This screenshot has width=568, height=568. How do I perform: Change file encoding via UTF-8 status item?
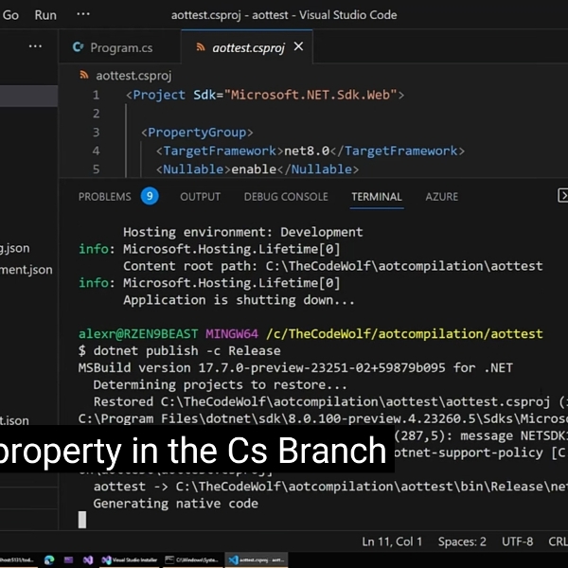519,541
